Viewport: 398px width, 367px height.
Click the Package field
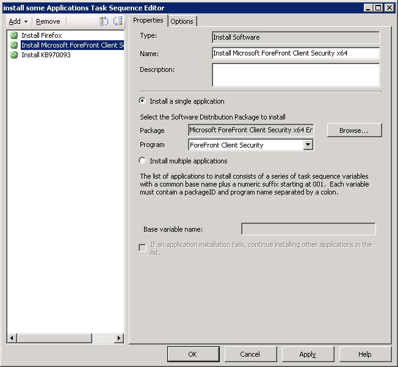pos(251,130)
